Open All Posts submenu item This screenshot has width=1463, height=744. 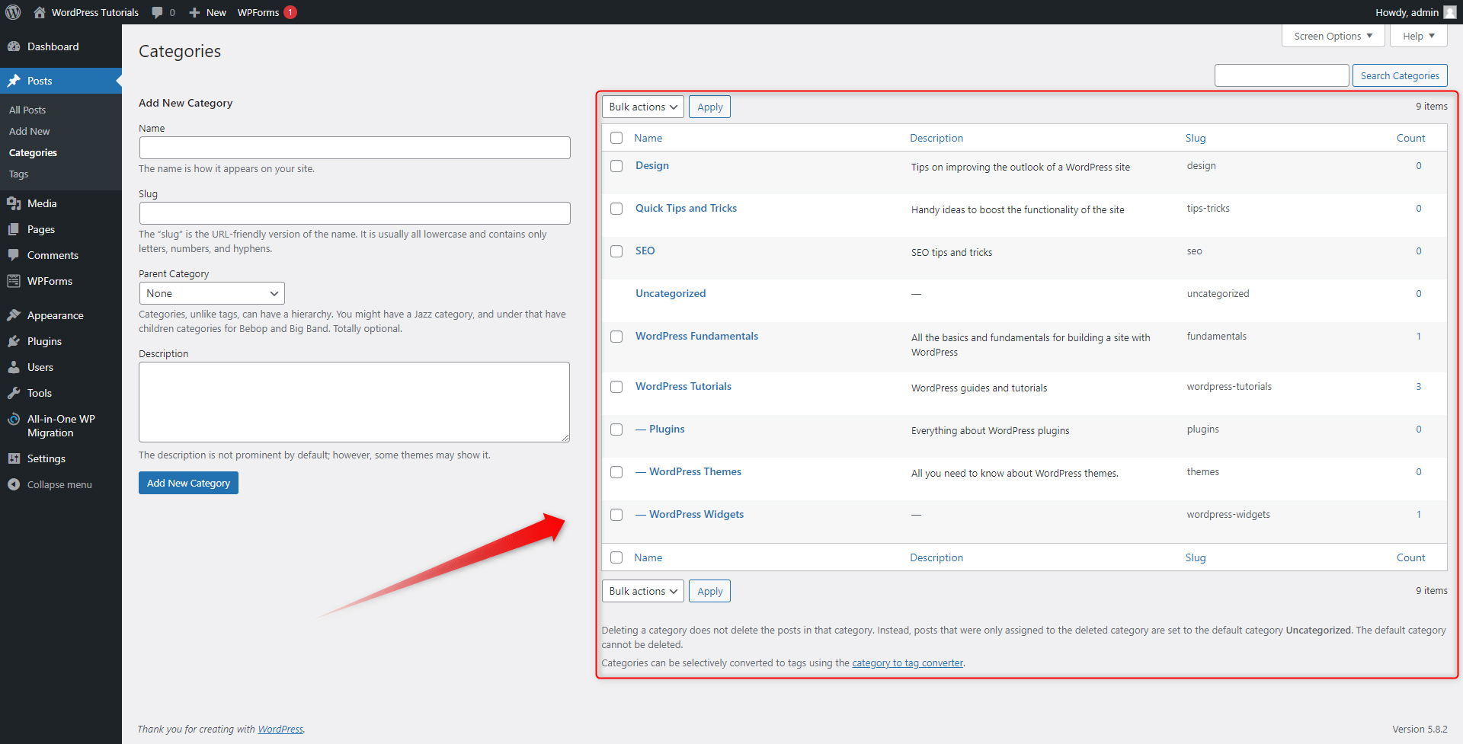pos(27,110)
